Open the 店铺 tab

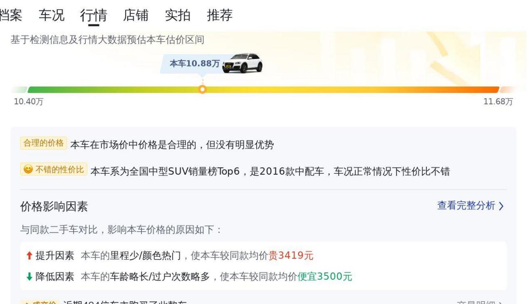pos(136,15)
